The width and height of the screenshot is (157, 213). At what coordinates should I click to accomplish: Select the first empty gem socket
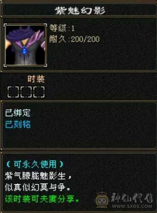pos(13,92)
